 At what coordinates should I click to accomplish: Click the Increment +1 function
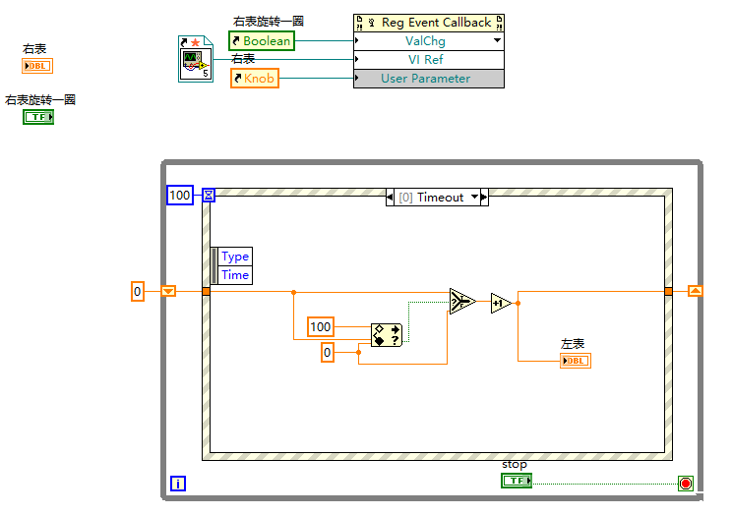[501, 304]
